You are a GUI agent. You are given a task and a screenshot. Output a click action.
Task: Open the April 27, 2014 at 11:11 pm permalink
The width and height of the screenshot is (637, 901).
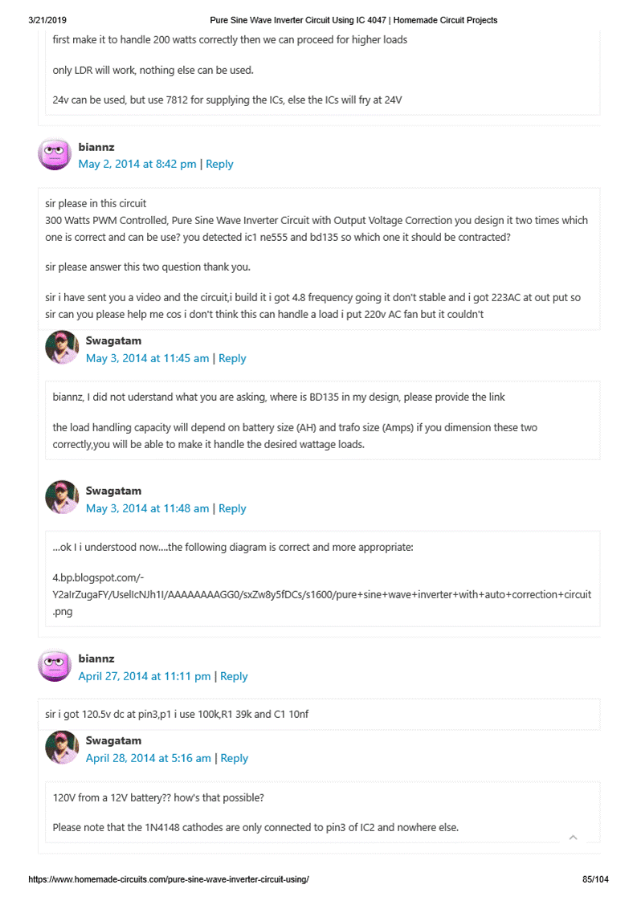point(144,676)
